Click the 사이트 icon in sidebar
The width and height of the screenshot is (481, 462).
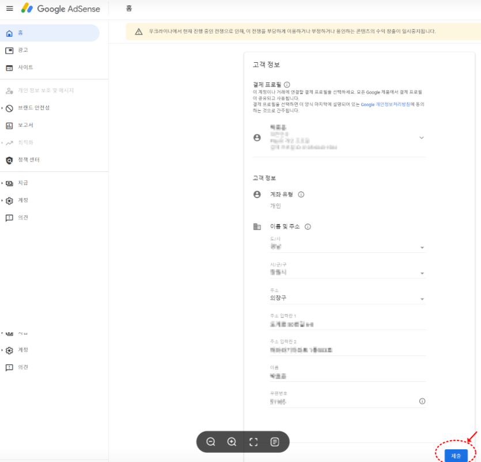coord(10,68)
